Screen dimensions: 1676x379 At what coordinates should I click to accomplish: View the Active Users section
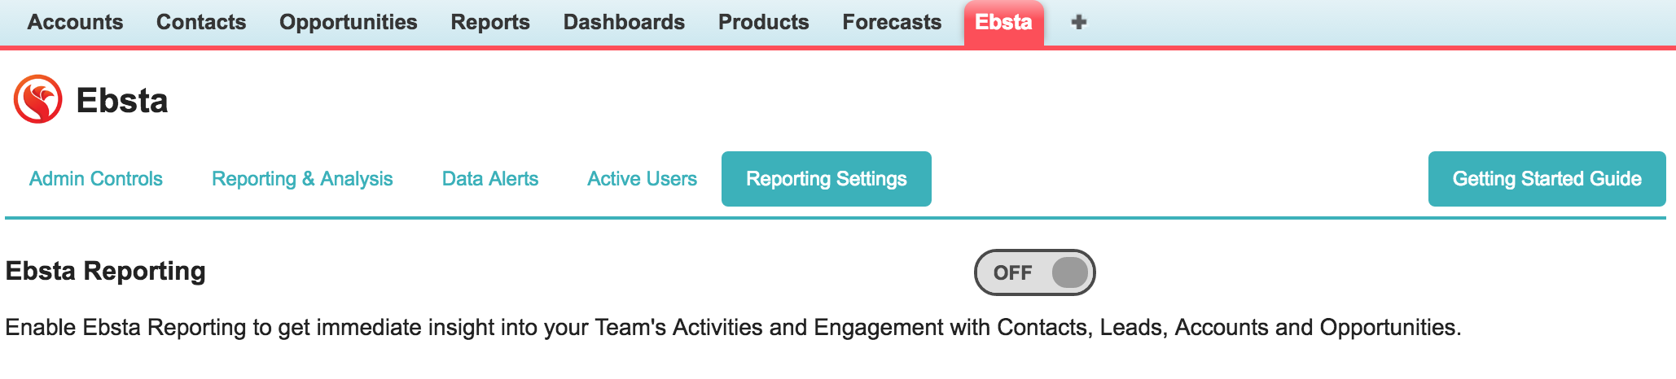(642, 179)
